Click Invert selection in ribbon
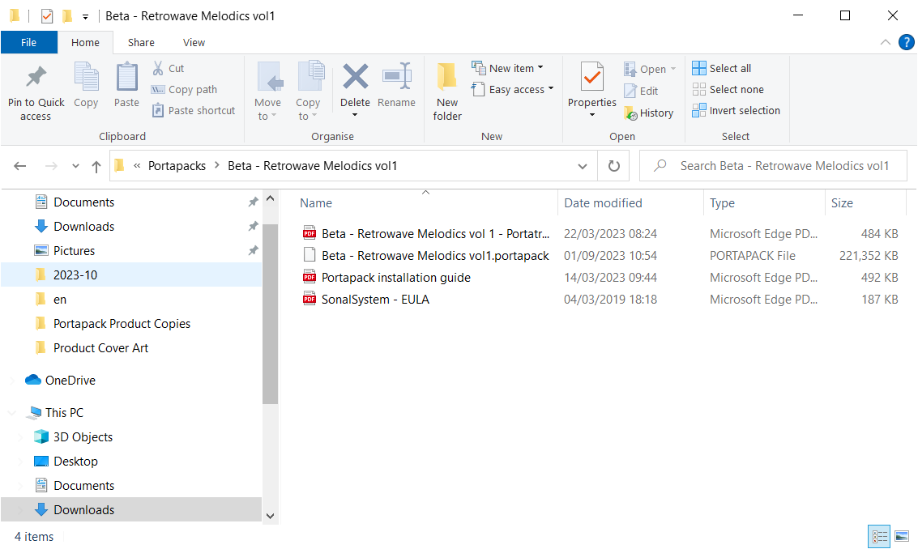918x549 pixels. click(x=736, y=111)
